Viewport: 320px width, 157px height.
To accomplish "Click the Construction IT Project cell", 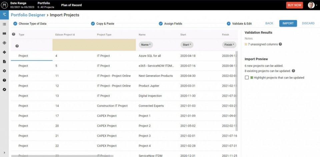I will coord(112,106).
